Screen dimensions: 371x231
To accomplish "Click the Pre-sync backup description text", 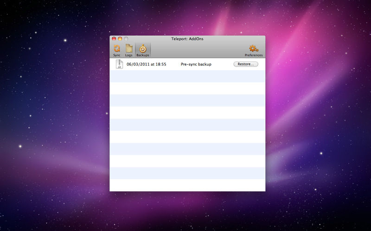I will click(196, 64).
